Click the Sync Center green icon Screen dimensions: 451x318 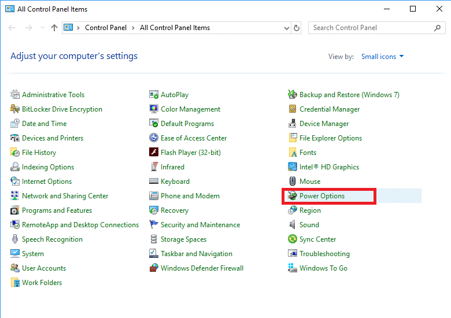[293, 239]
